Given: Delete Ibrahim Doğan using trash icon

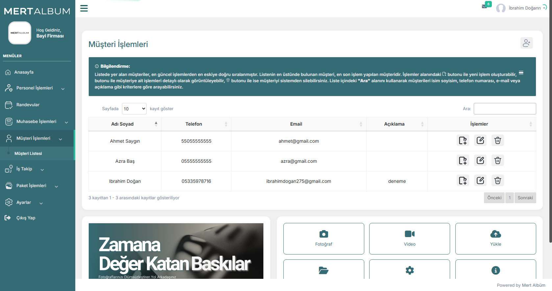Looking at the screenshot, I should tap(497, 181).
